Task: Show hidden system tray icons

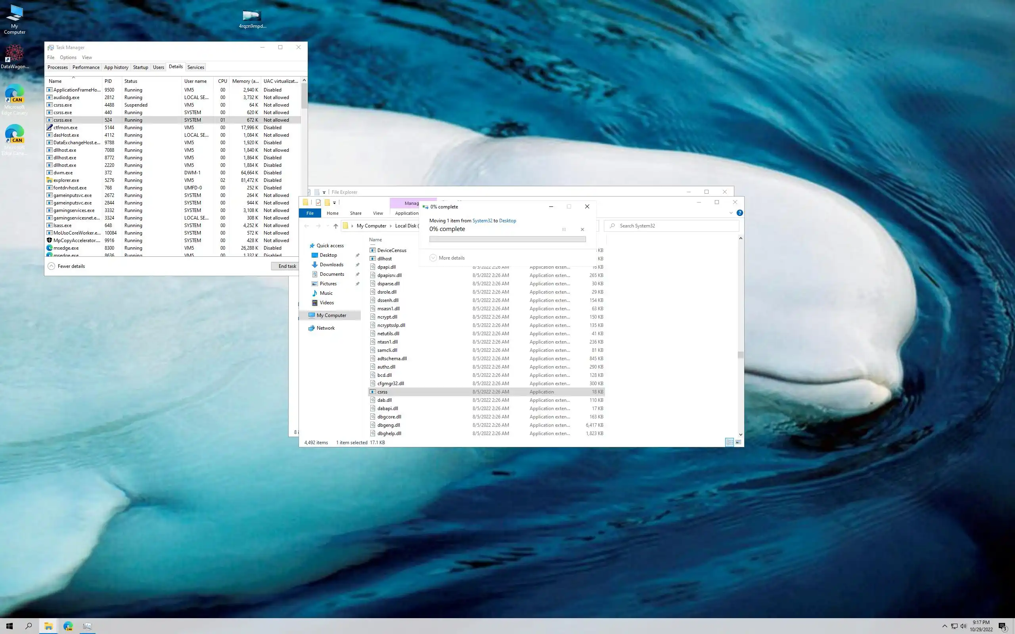Action: coord(944,626)
